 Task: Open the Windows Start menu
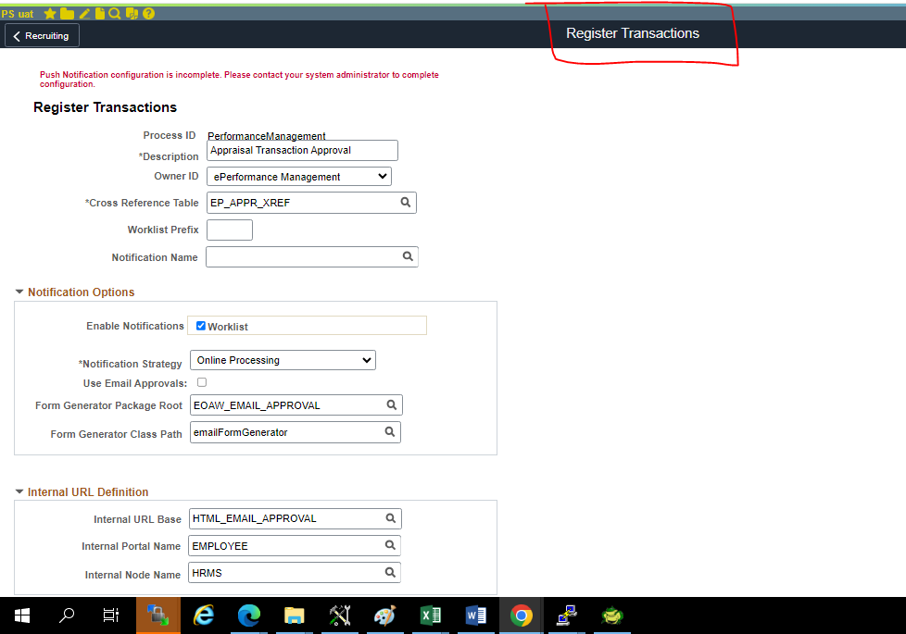22,615
